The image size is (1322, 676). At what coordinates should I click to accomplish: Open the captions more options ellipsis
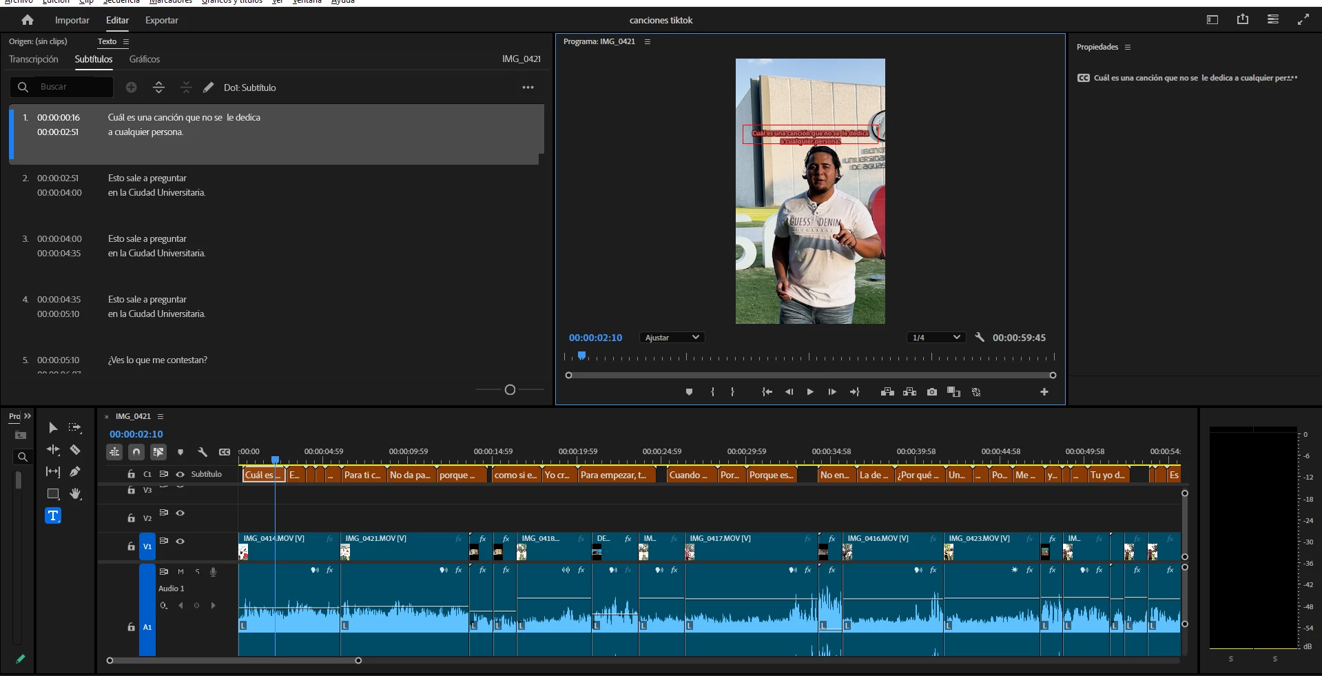[528, 87]
